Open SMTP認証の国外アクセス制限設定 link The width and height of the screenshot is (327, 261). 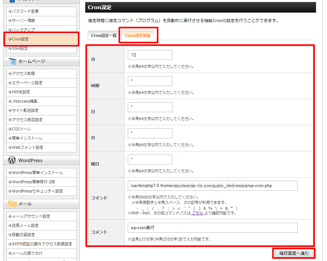(x=42, y=244)
